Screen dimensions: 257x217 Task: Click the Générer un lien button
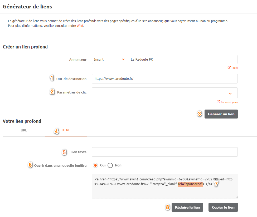pyautogui.click(x=221, y=114)
